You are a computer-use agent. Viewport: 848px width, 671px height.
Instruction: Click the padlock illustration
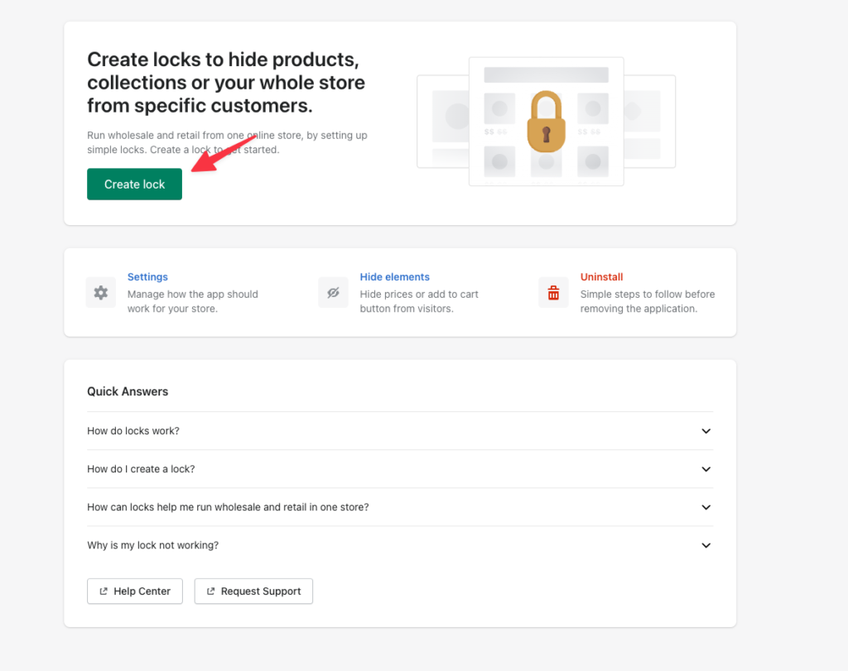[547, 122]
